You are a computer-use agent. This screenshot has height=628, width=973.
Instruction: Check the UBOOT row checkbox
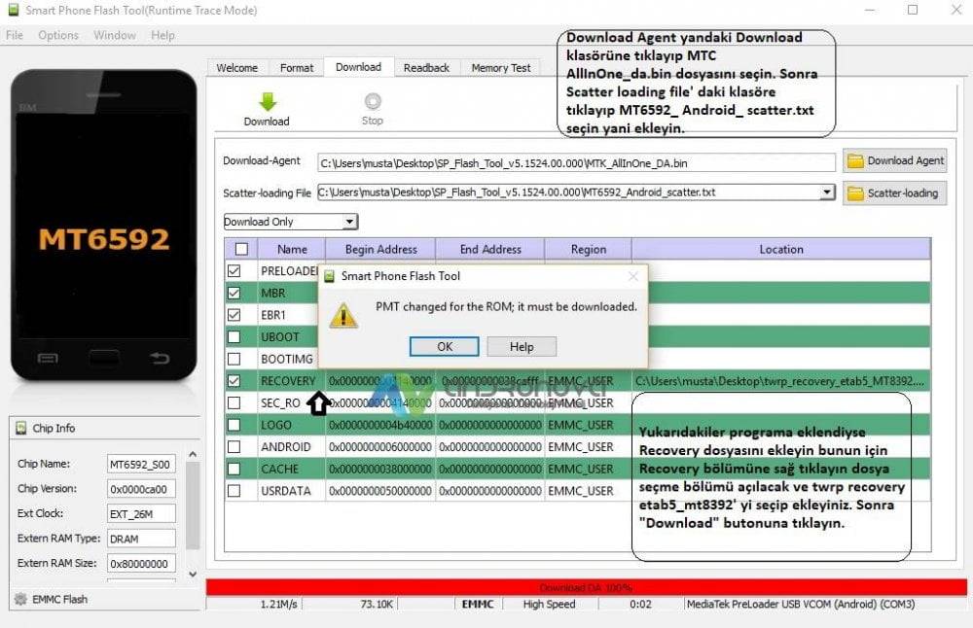coord(234,336)
